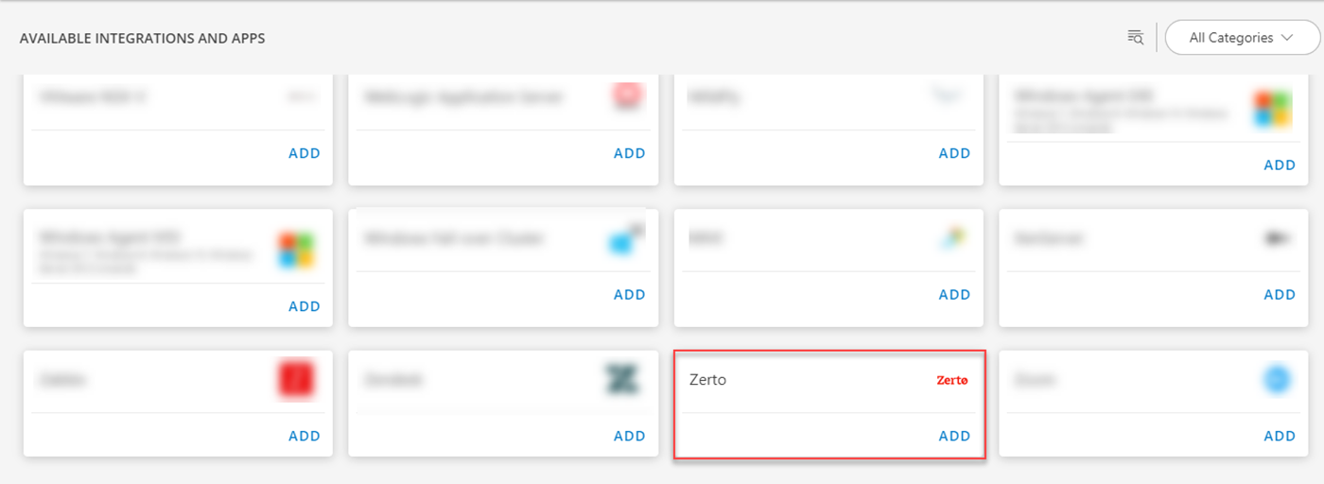Add the integration with the Zendesk logo
Viewport: 1324px width, 484px height.
pos(629,436)
